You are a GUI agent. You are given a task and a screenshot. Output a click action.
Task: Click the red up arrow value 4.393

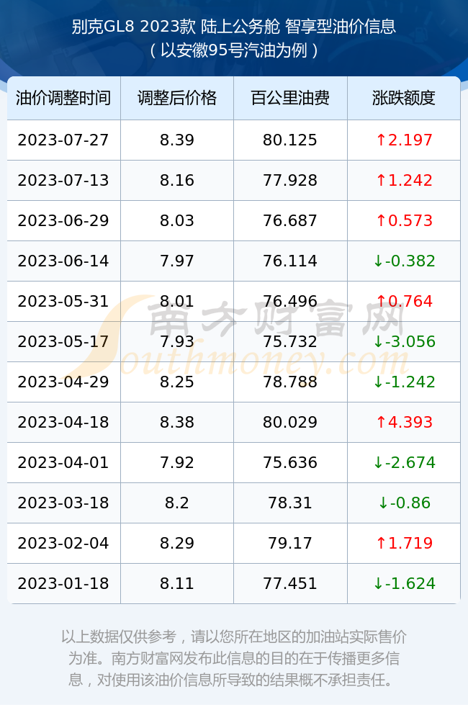point(404,423)
